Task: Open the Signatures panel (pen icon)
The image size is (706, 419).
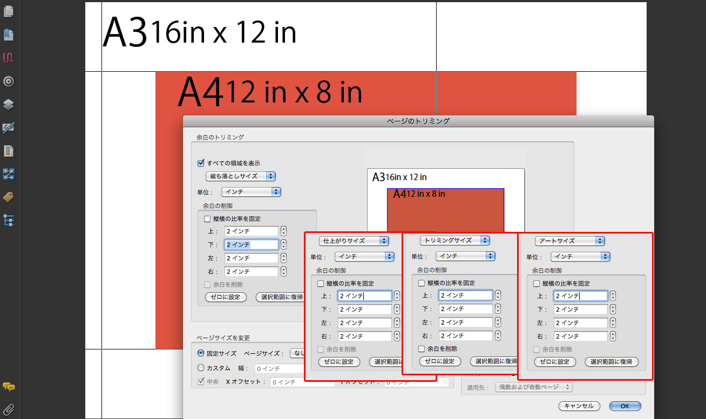Action: click(x=9, y=128)
